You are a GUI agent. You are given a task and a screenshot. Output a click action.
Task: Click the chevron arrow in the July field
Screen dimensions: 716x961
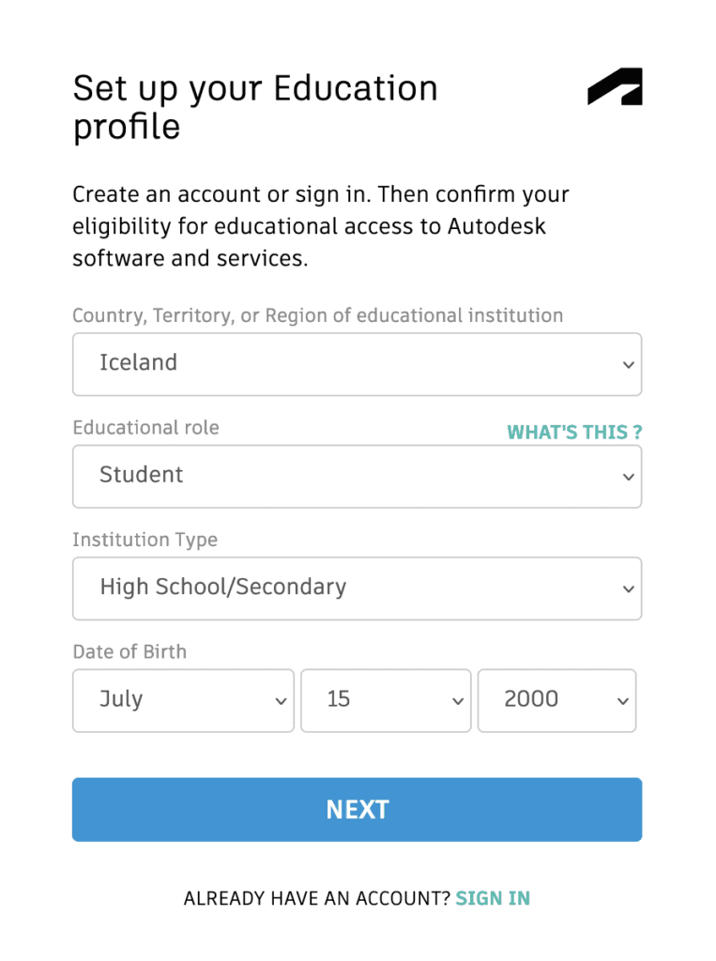point(280,701)
